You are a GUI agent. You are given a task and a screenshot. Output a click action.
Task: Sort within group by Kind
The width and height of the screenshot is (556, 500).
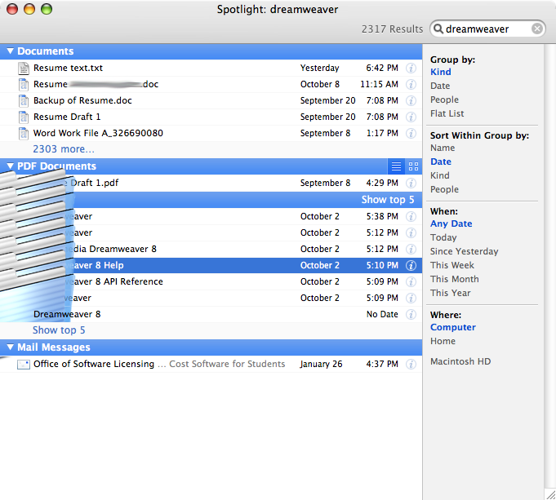click(x=440, y=175)
